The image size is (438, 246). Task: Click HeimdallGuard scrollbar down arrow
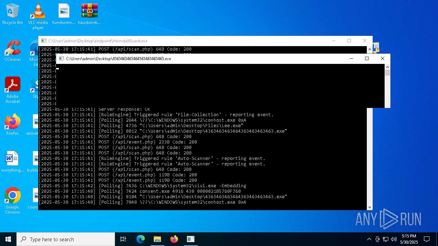click(370, 207)
